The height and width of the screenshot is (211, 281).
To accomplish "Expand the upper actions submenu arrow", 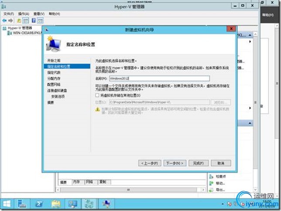I will 250,42.
